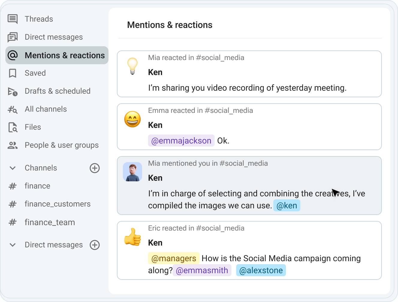Open 'Mia reacted in #social_media' card
398x302 pixels.
pos(249,74)
